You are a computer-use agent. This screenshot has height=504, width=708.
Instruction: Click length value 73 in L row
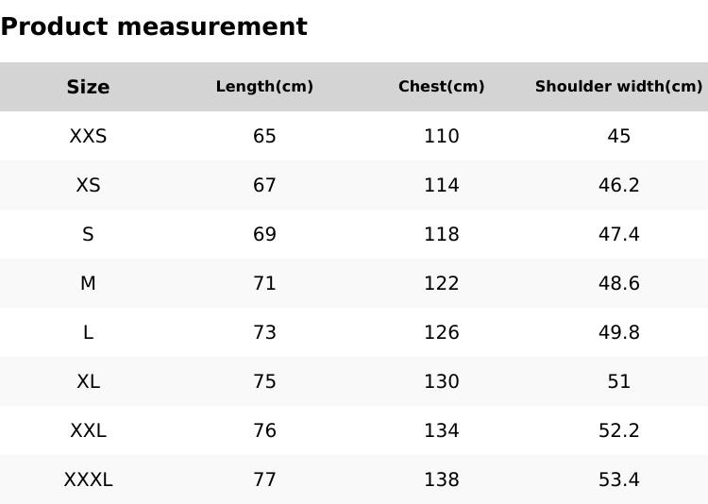coord(264,332)
